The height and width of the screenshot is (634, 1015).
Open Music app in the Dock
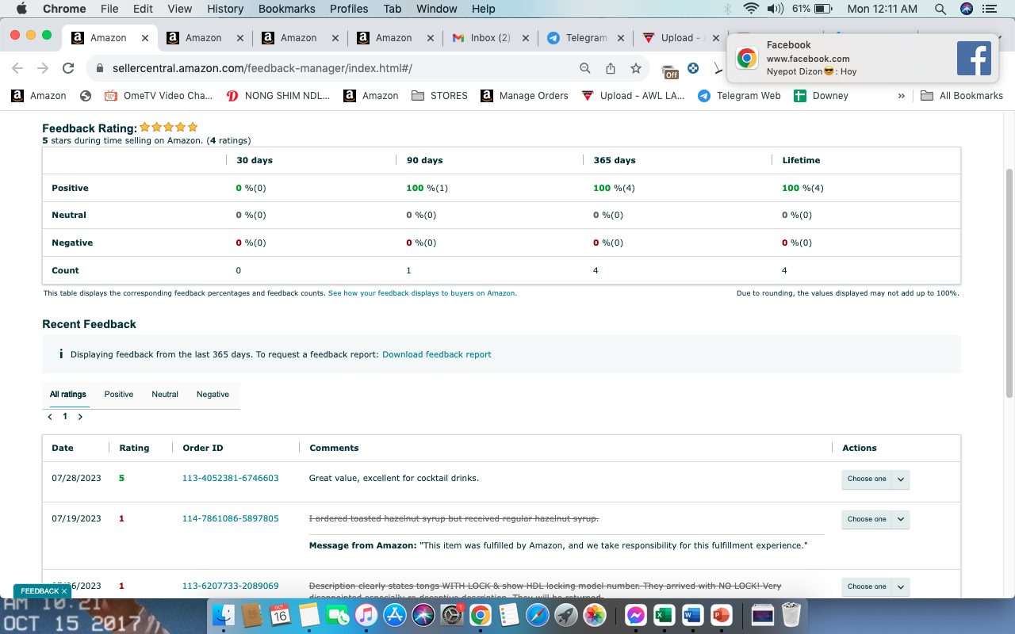pyautogui.click(x=366, y=615)
